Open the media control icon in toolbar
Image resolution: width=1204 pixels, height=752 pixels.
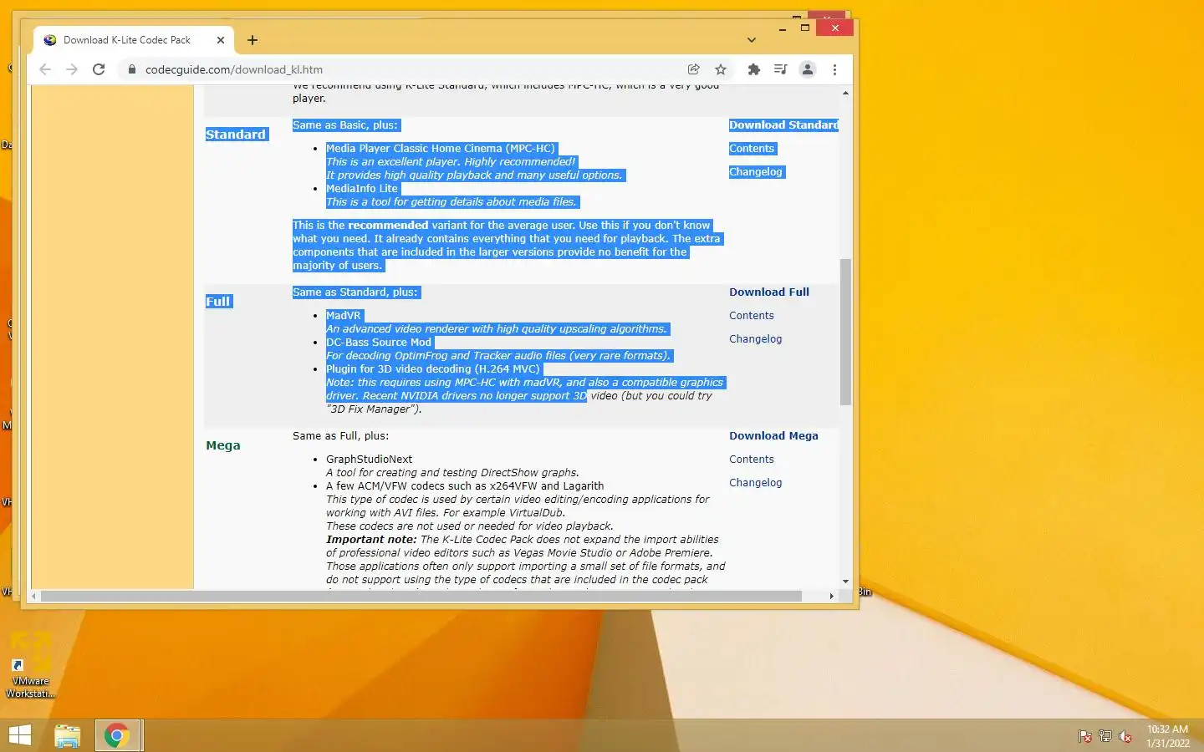(x=780, y=69)
